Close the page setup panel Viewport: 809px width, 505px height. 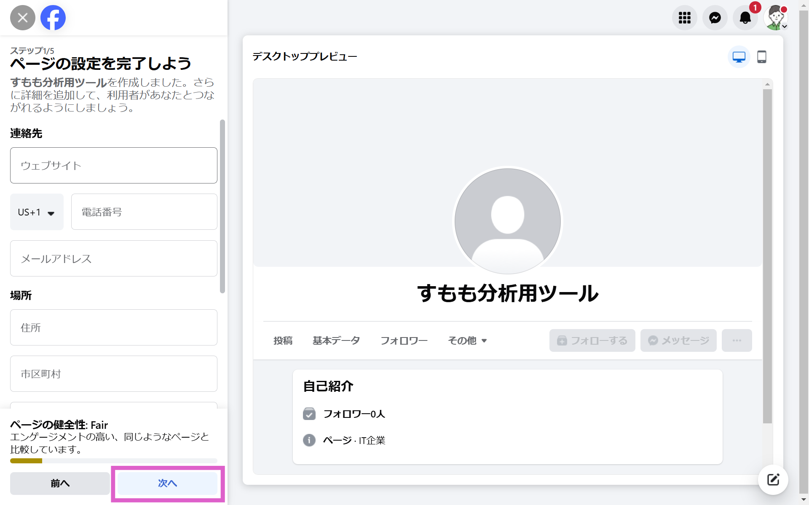coord(23,18)
